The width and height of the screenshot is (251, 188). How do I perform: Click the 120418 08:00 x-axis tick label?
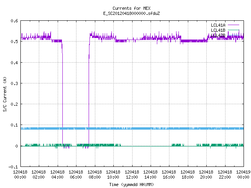95,175
